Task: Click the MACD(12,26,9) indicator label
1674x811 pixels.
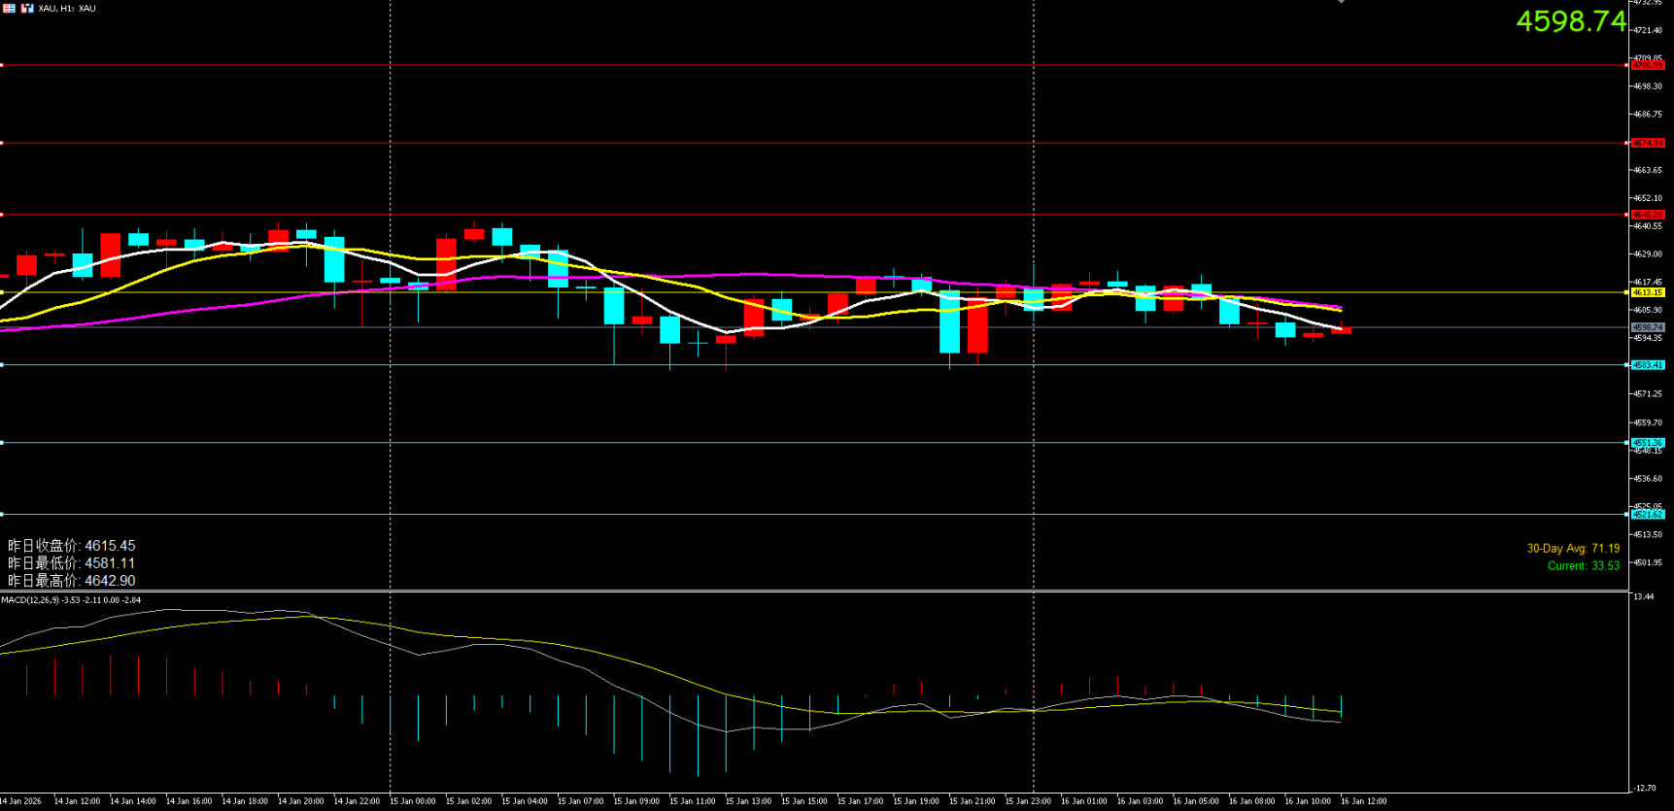Action: [71, 600]
